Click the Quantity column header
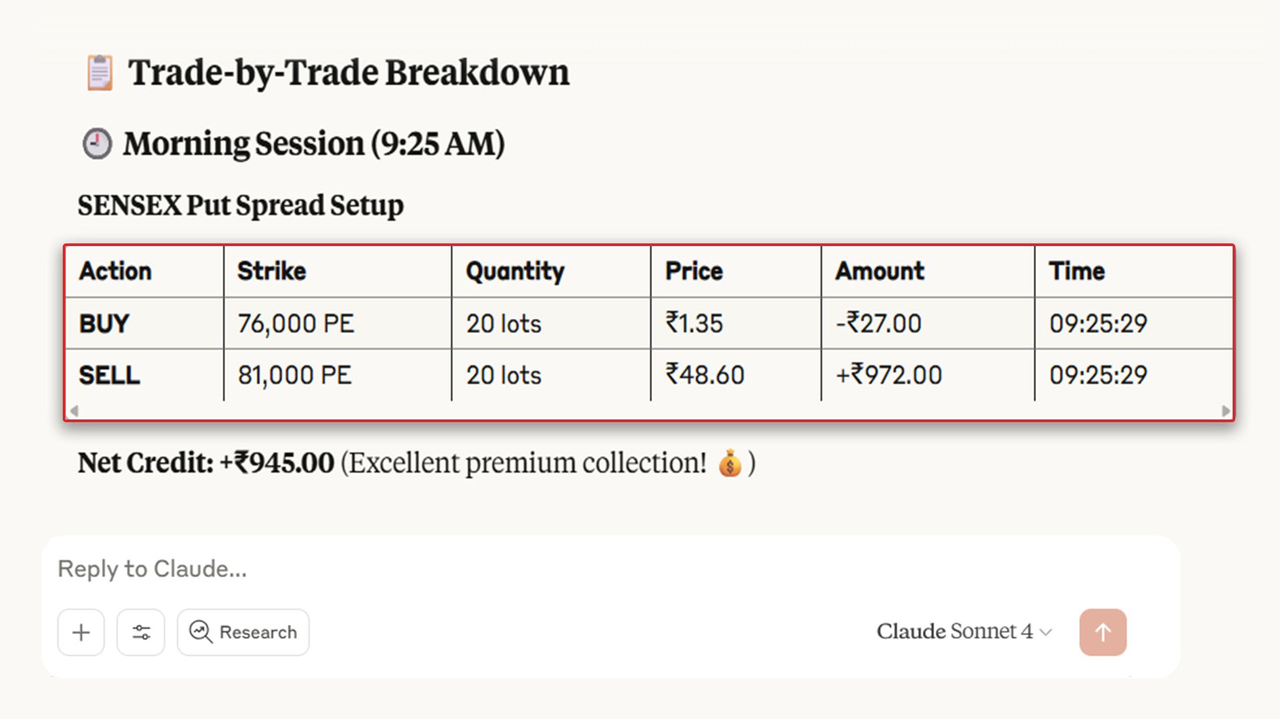The image size is (1280, 719). click(515, 271)
